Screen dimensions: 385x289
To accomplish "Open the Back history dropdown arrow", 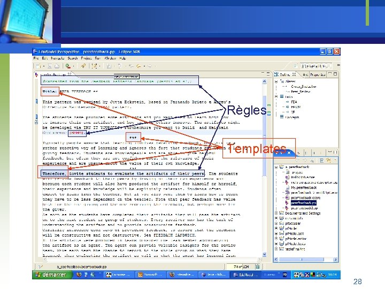I will coord(144,66).
